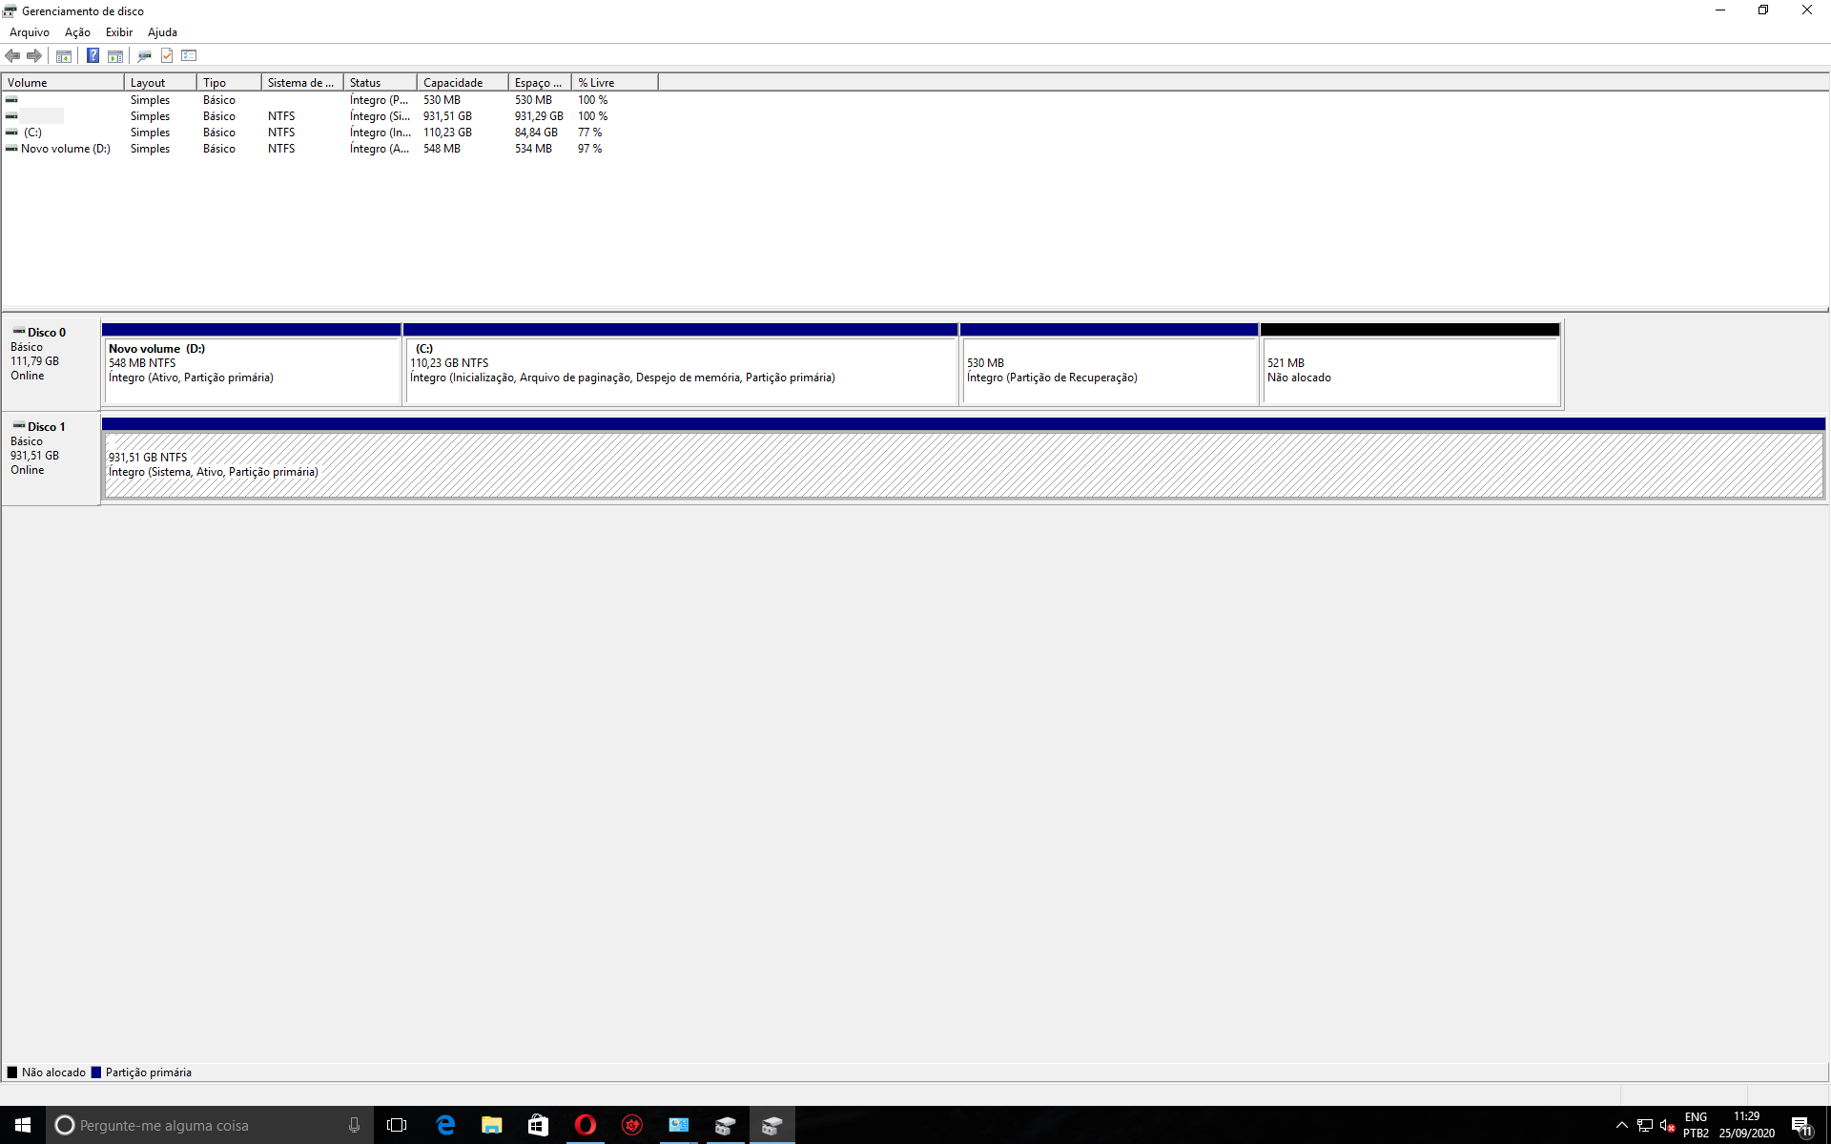This screenshot has width=1831, height=1144.
Task: Select the 521 MB Não alocado block
Action: click(1410, 364)
